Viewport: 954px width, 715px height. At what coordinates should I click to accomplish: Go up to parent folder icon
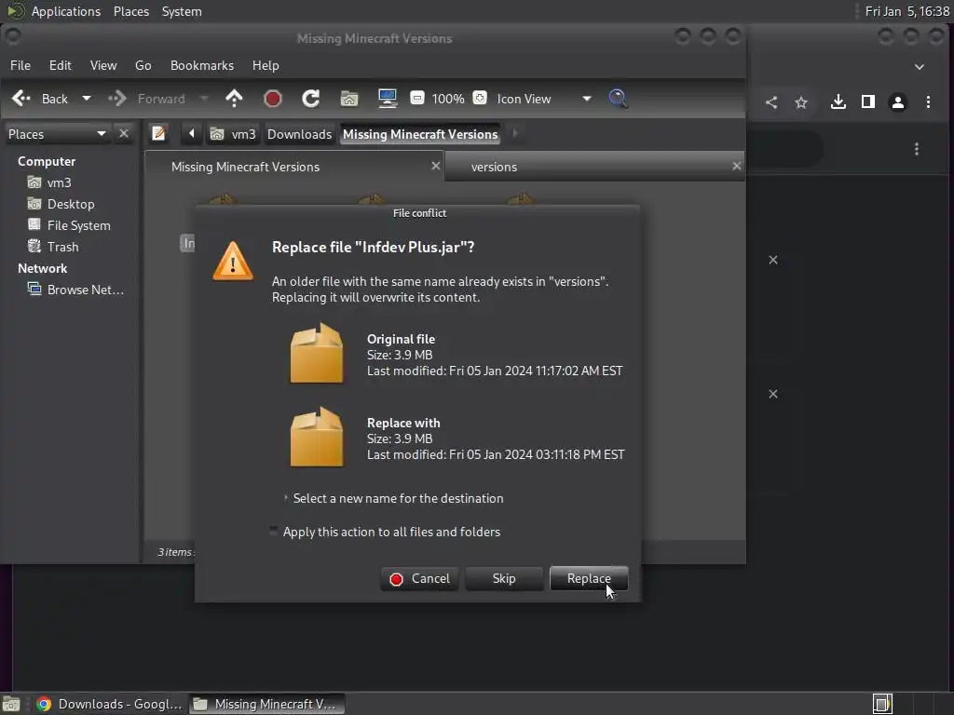234,99
